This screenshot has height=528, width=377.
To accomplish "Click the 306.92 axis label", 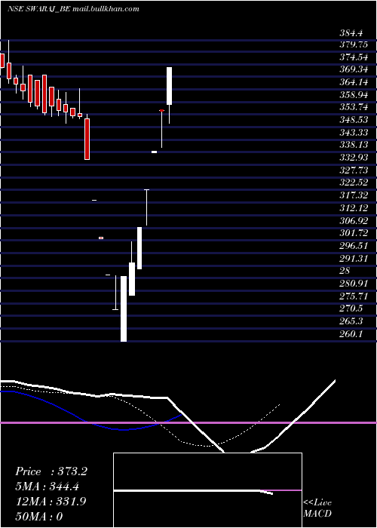I will tap(354, 220).
